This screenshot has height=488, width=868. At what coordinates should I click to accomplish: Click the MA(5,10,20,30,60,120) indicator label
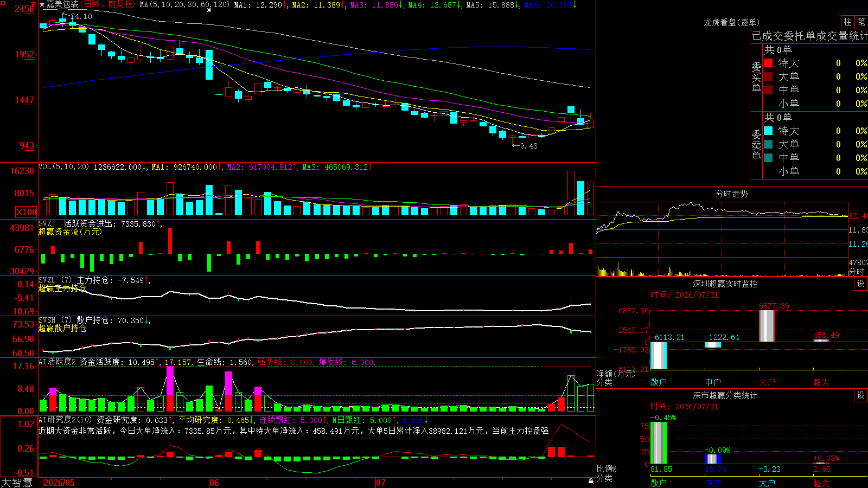[184, 4]
